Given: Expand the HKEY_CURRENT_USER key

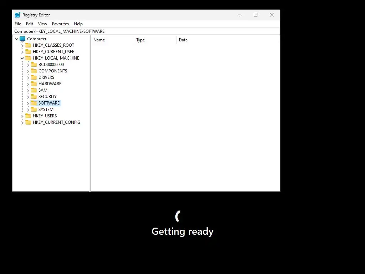Looking at the screenshot, I should (22, 52).
